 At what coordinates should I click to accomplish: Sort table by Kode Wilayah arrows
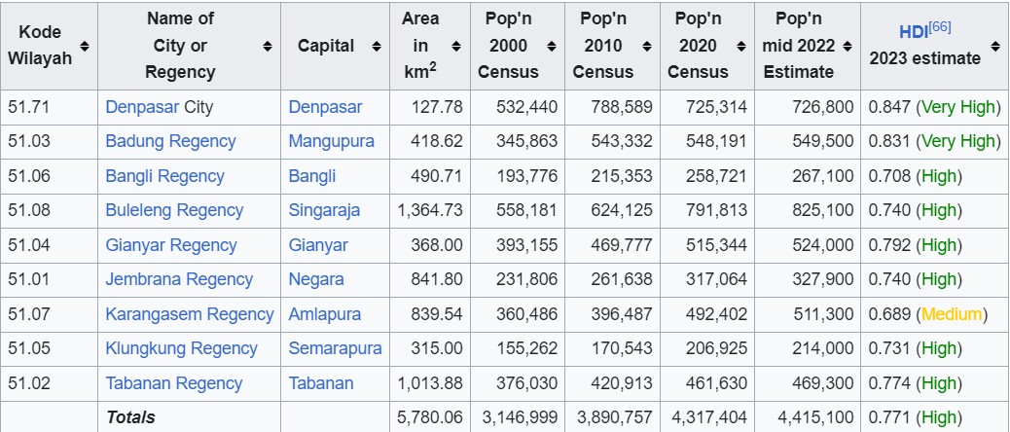tap(85, 46)
